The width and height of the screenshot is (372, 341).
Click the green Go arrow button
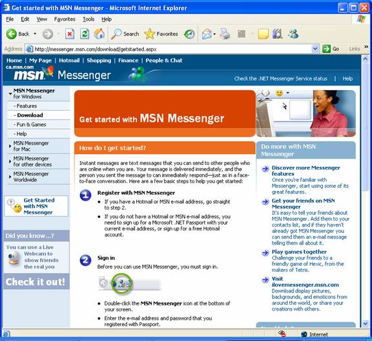[x=326, y=49]
